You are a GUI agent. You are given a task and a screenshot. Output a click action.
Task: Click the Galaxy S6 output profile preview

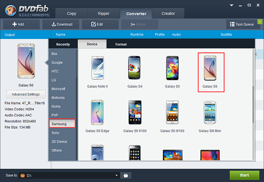point(26,61)
